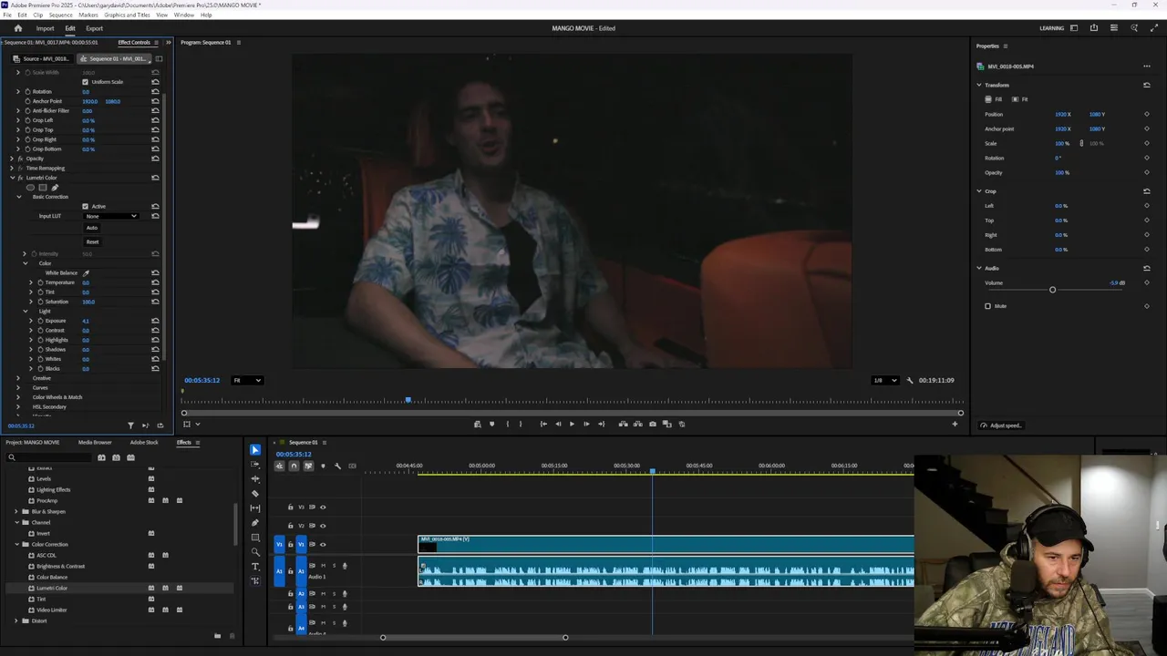Click the Auto button under Input LUT

pos(92,228)
